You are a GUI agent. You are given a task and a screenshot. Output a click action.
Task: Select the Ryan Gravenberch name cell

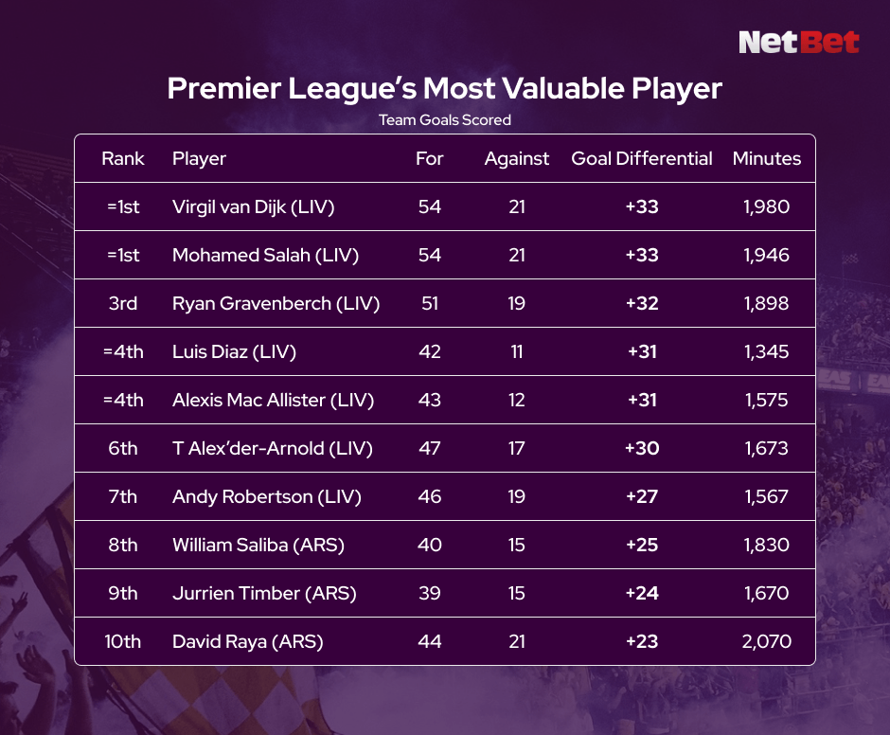276,303
